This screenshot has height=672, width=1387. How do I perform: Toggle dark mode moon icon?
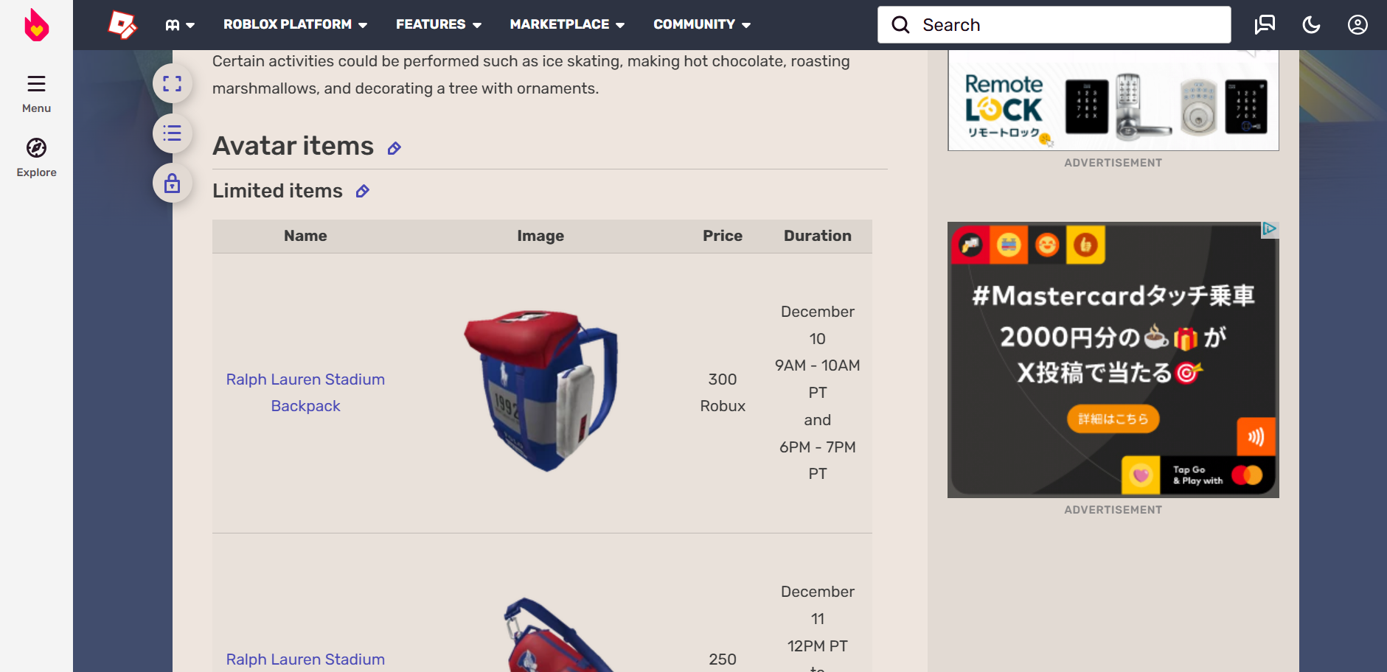coord(1311,25)
